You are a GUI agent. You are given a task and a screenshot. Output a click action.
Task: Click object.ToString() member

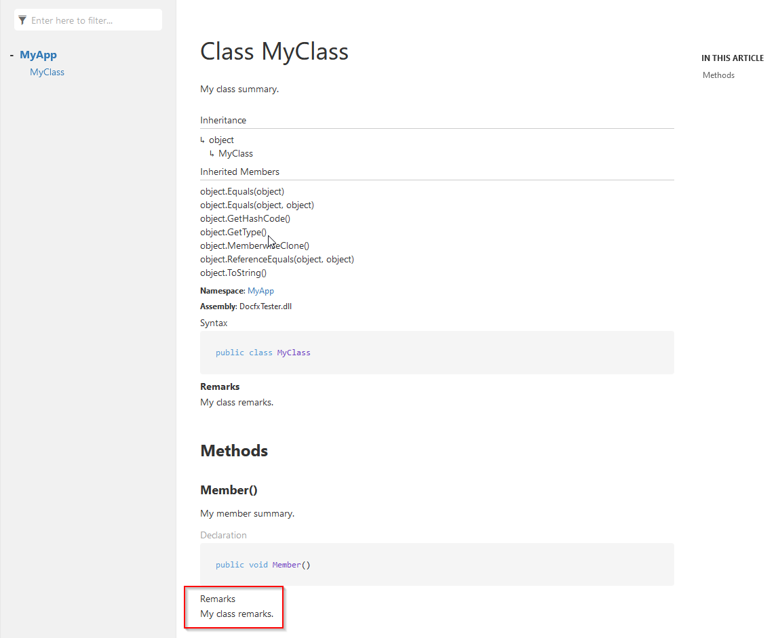(233, 273)
